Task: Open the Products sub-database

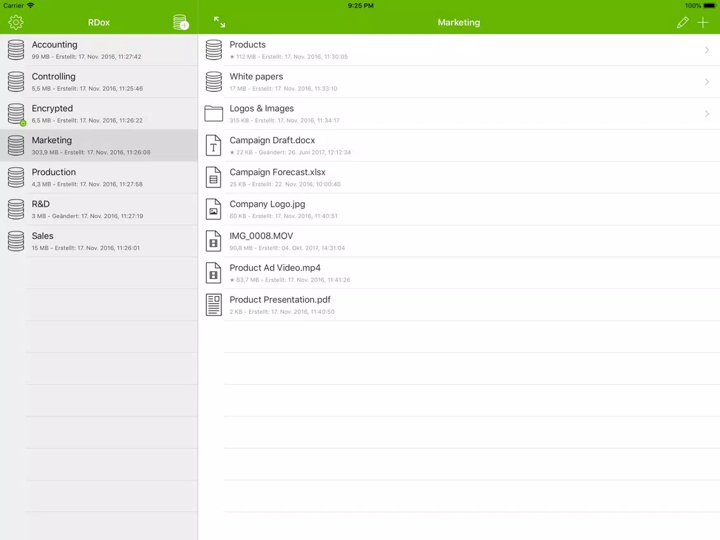Action: [459, 49]
